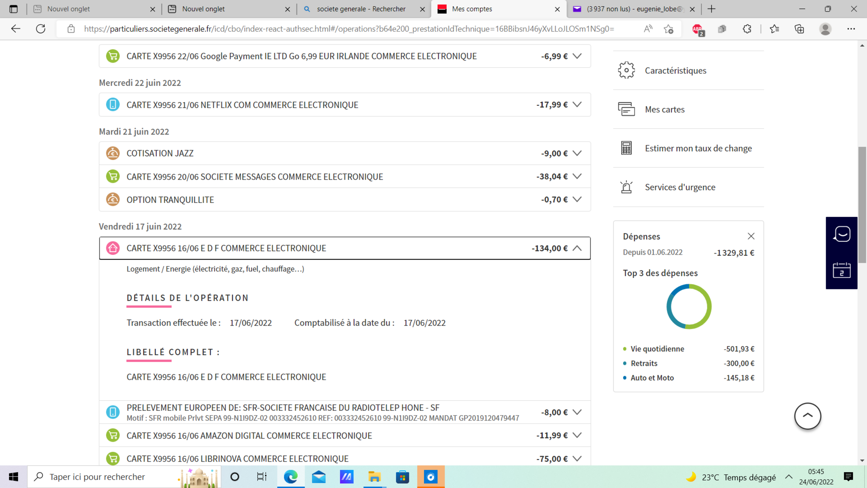Collapse the E D F -134,00 € transaction

(577, 248)
